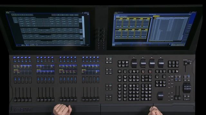Click the yellow tab above right screen's table

tap(156, 16)
